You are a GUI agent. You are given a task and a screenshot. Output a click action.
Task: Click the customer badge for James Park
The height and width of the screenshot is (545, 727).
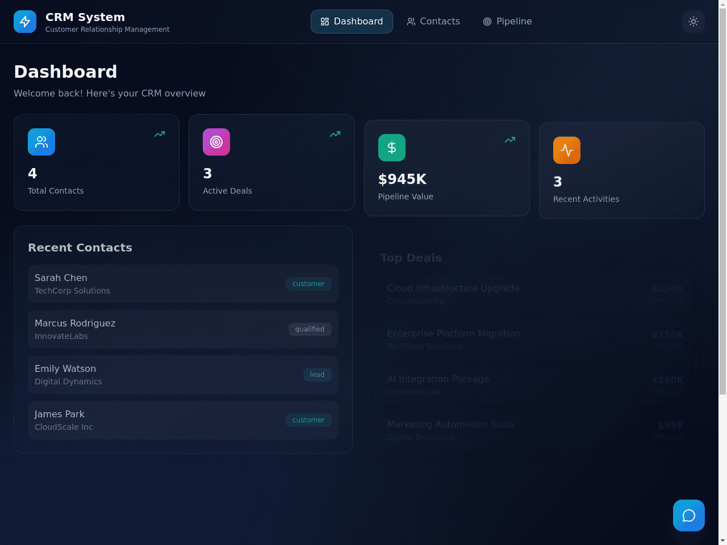coord(308,420)
